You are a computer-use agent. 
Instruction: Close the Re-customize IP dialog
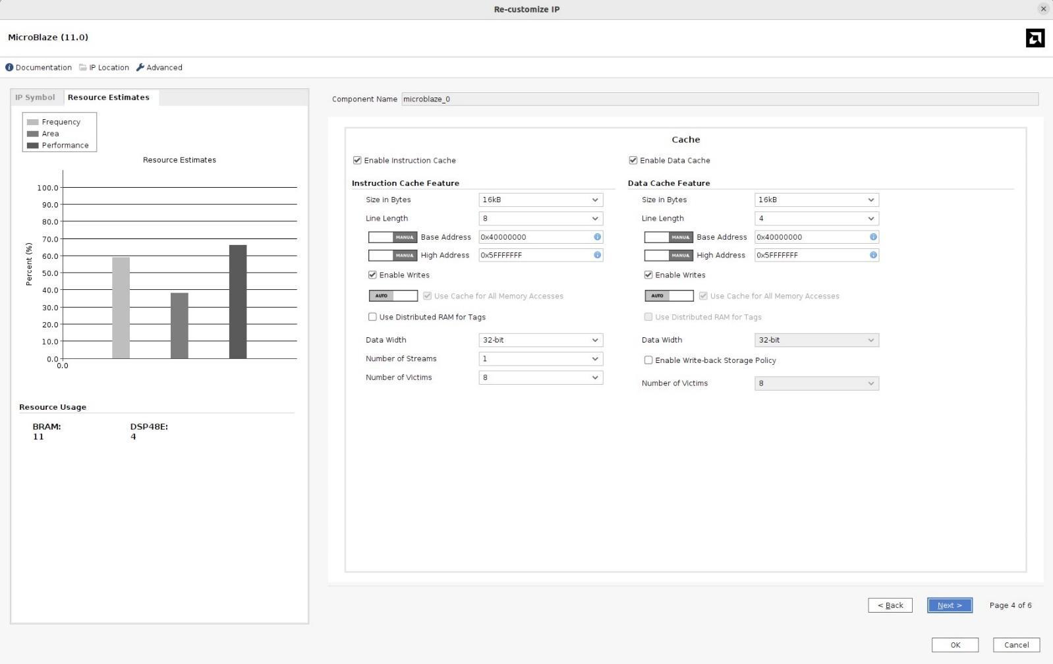point(1043,9)
